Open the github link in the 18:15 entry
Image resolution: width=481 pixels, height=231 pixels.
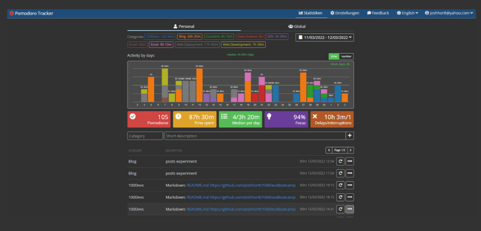(253, 197)
